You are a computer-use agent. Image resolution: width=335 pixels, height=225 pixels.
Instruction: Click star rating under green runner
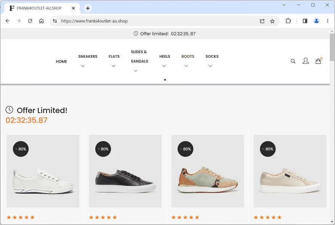pyautogui.click(x=185, y=217)
